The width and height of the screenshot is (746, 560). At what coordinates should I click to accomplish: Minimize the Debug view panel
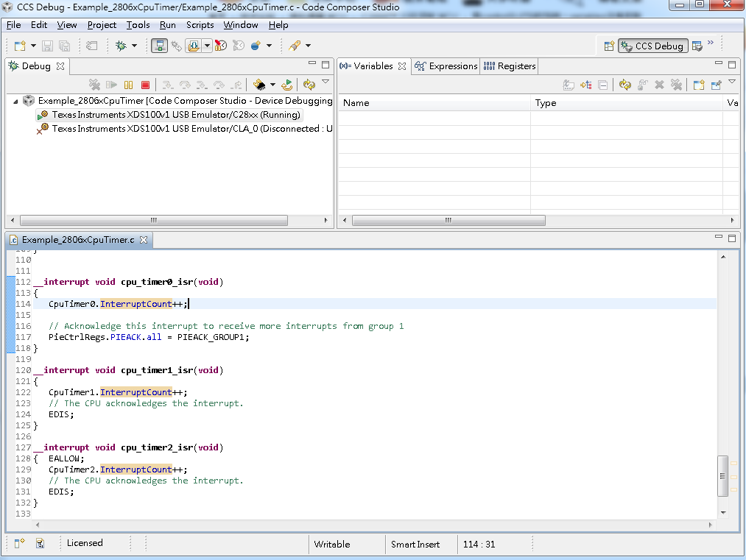312,65
